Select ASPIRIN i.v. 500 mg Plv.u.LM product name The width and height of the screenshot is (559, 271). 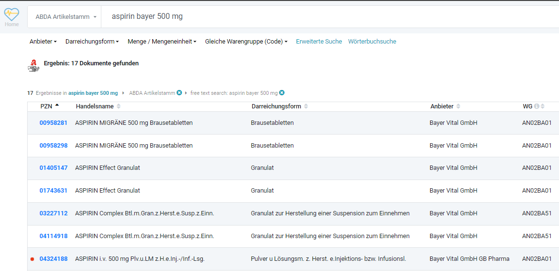(x=140, y=259)
